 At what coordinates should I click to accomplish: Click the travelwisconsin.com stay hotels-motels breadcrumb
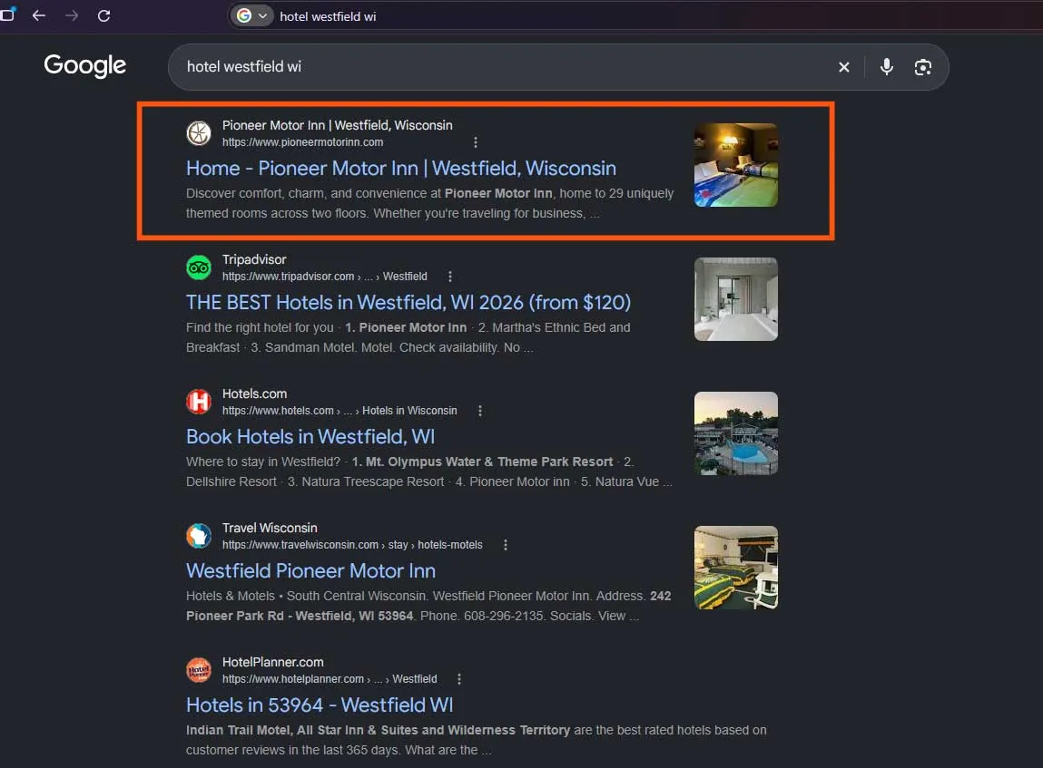pos(352,545)
